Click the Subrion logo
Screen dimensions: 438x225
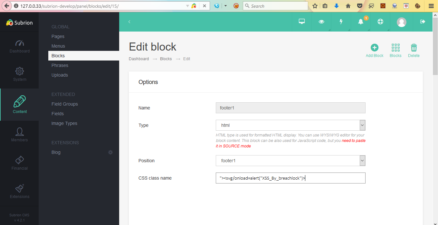(x=19, y=23)
